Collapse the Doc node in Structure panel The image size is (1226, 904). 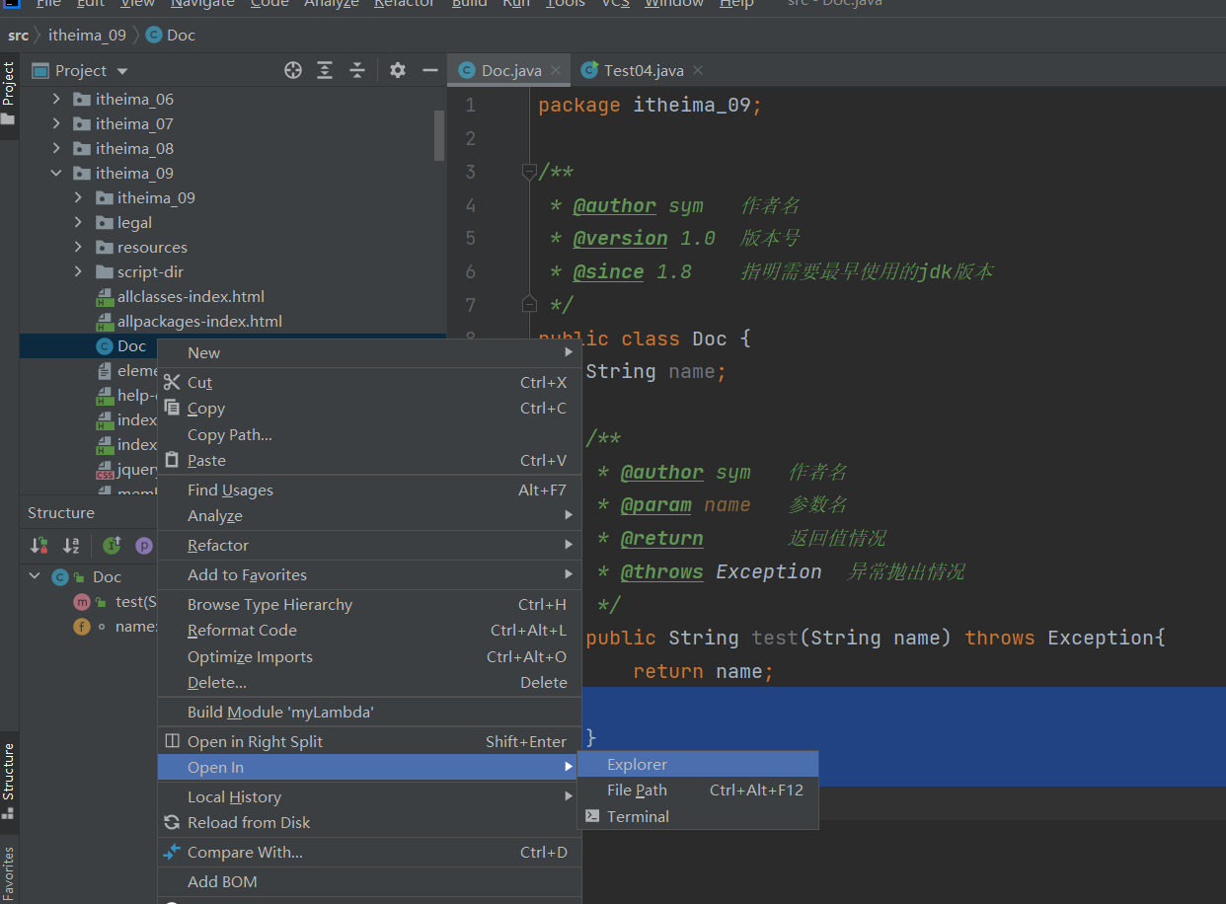pos(36,576)
